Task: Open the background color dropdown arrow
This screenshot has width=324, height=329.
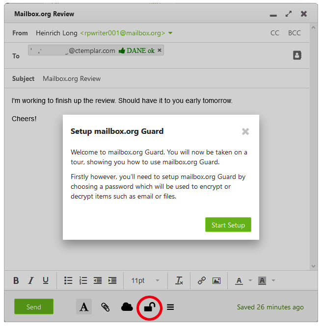Action: [x=273, y=280]
